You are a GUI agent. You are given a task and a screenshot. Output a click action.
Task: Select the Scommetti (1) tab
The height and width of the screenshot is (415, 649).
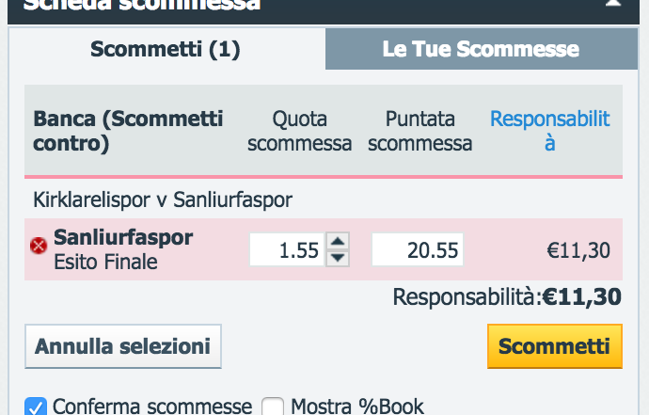click(x=166, y=49)
